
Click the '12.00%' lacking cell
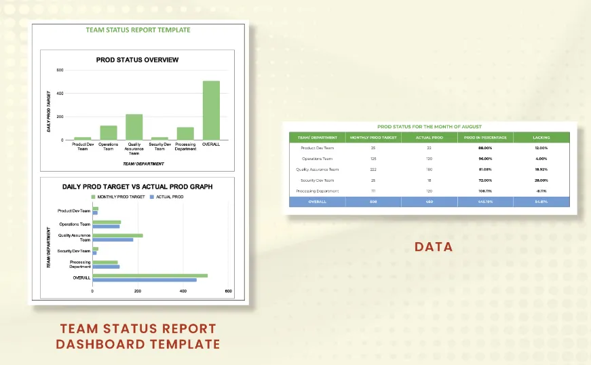[541, 148]
